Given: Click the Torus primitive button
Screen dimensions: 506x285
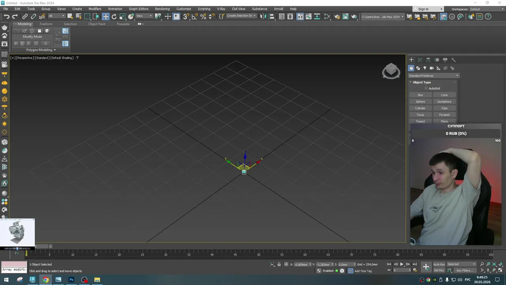Looking at the screenshot, I should tap(420, 115).
